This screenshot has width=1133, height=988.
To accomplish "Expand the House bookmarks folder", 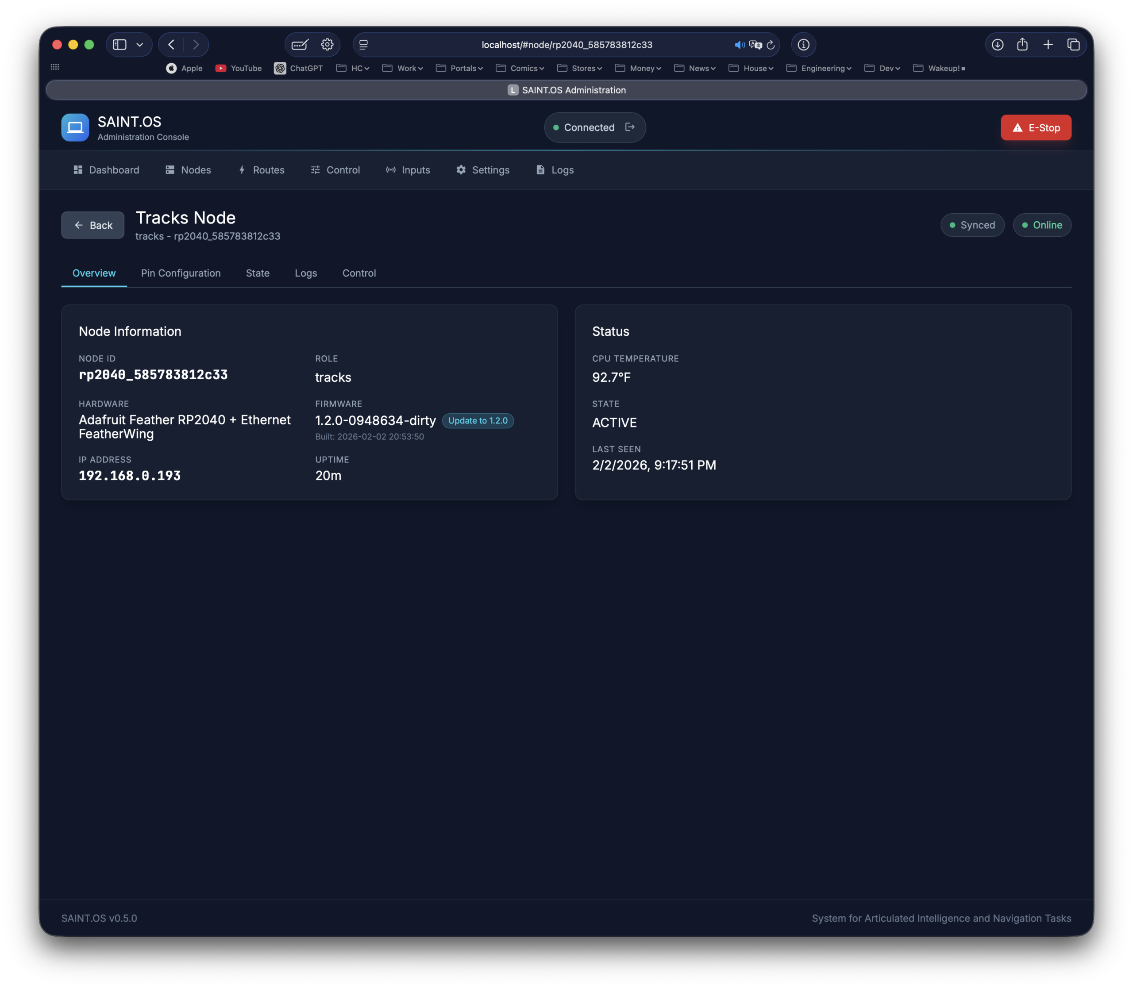I will click(751, 69).
